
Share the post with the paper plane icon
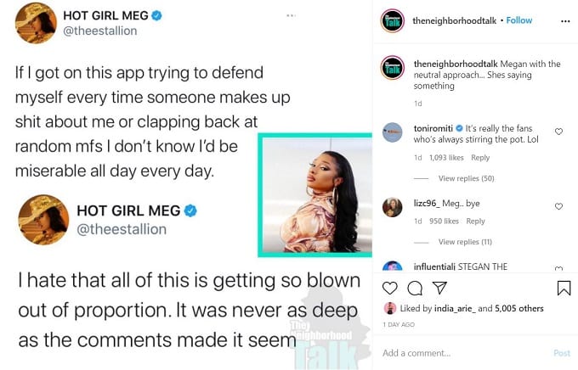point(439,288)
